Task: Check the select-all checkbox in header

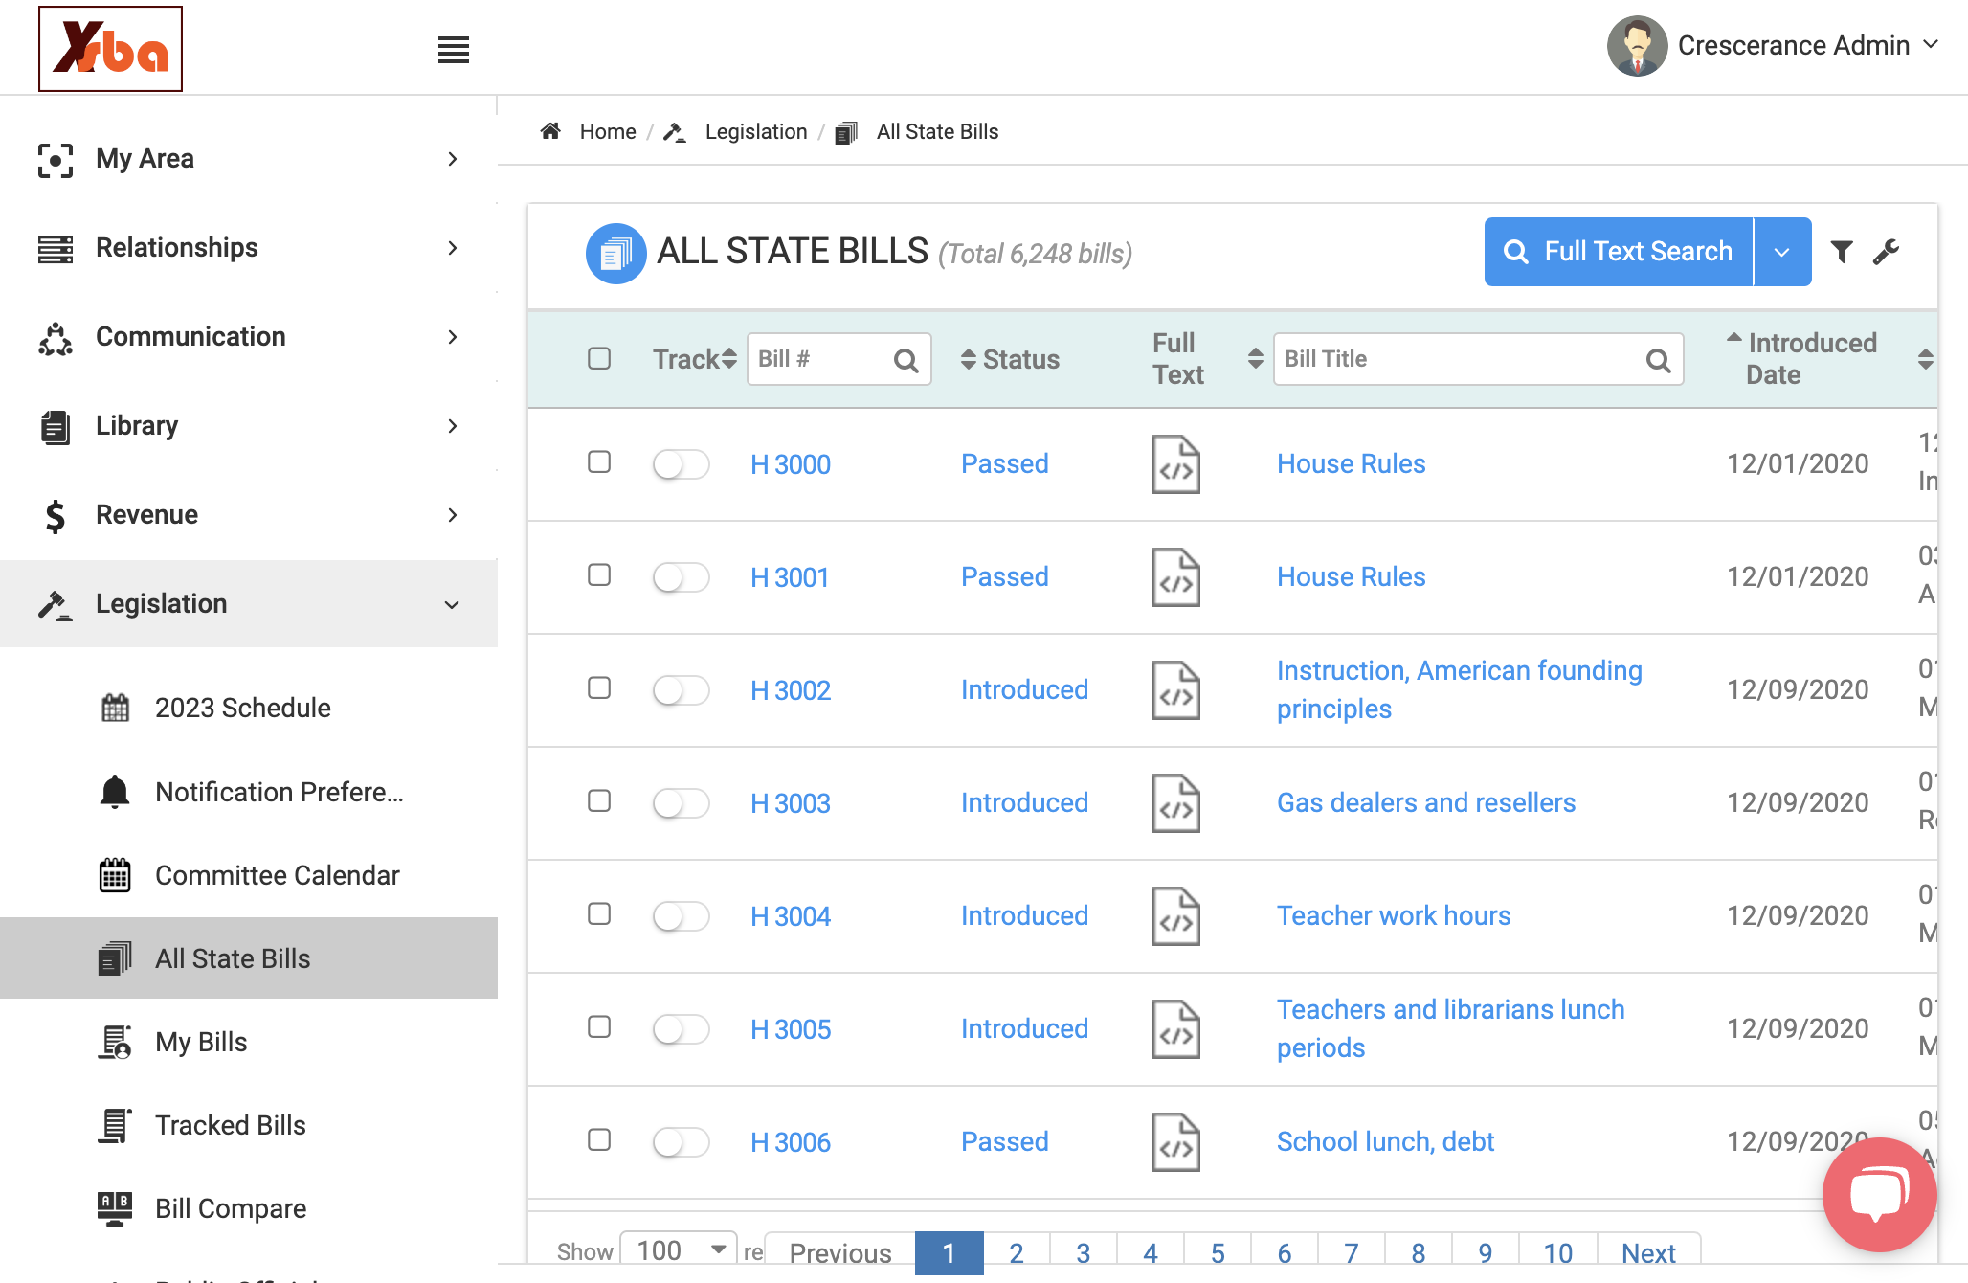Action: [x=599, y=358]
